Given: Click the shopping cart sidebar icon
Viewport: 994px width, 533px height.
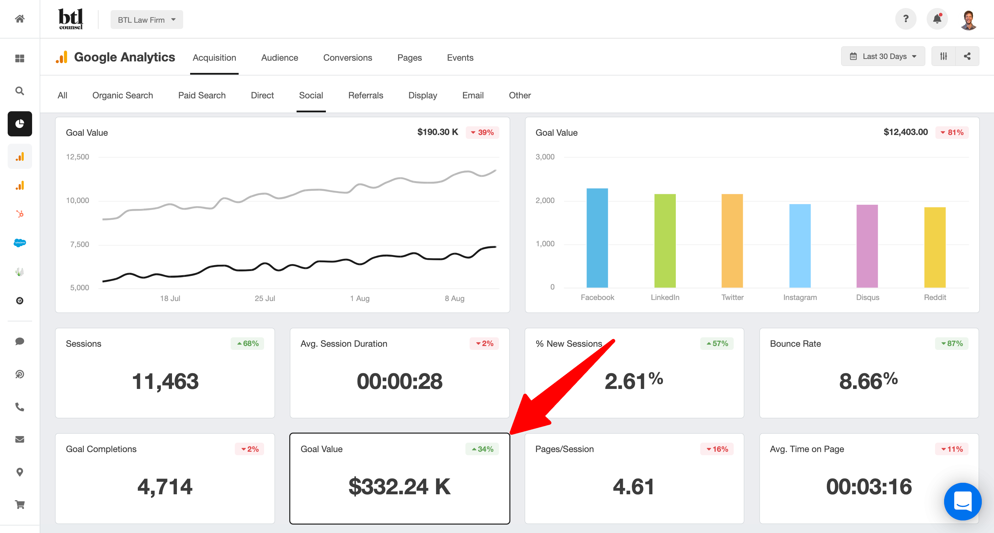Looking at the screenshot, I should (x=20, y=504).
